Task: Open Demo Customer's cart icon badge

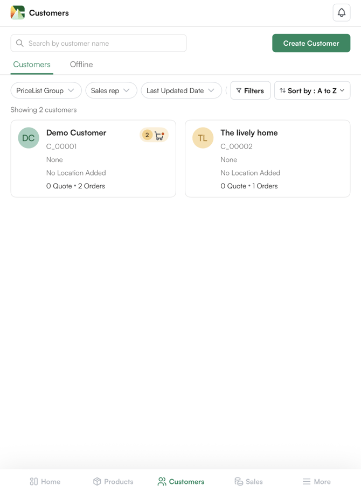Action: pyautogui.click(x=154, y=136)
